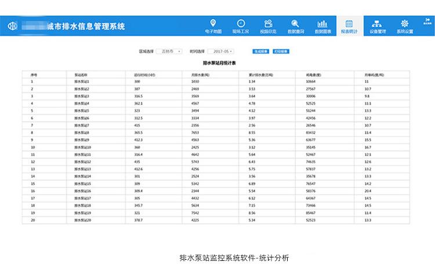The height and width of the screenshot is (280, 435).
Task: Expand the 时间选择 month dropdown
Action: click(x=221, y=51)
